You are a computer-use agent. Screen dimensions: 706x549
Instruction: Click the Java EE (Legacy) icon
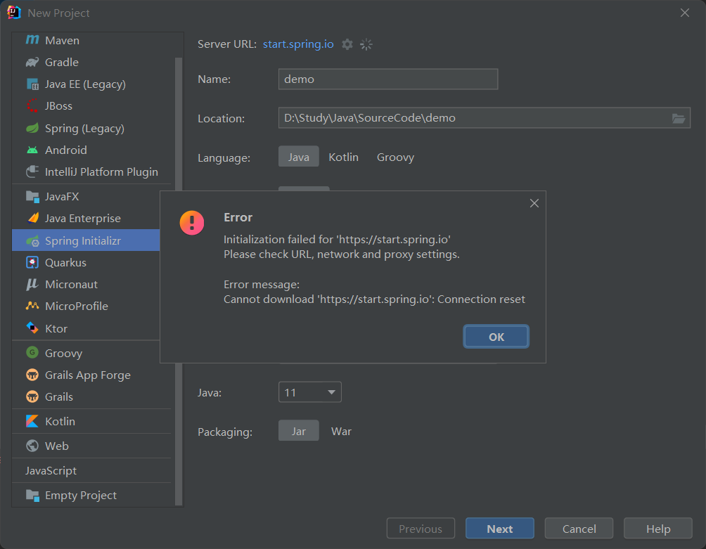[x=32, y=84]
